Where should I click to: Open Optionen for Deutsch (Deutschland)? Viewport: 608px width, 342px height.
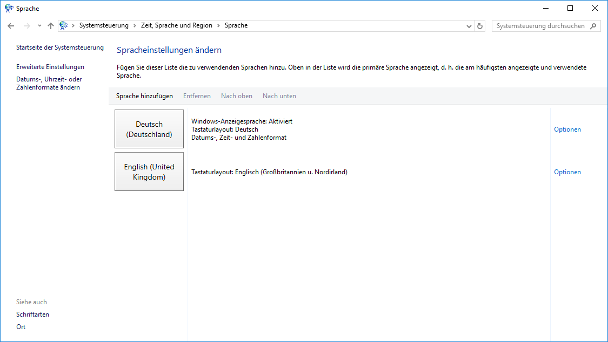click(567, 129)
